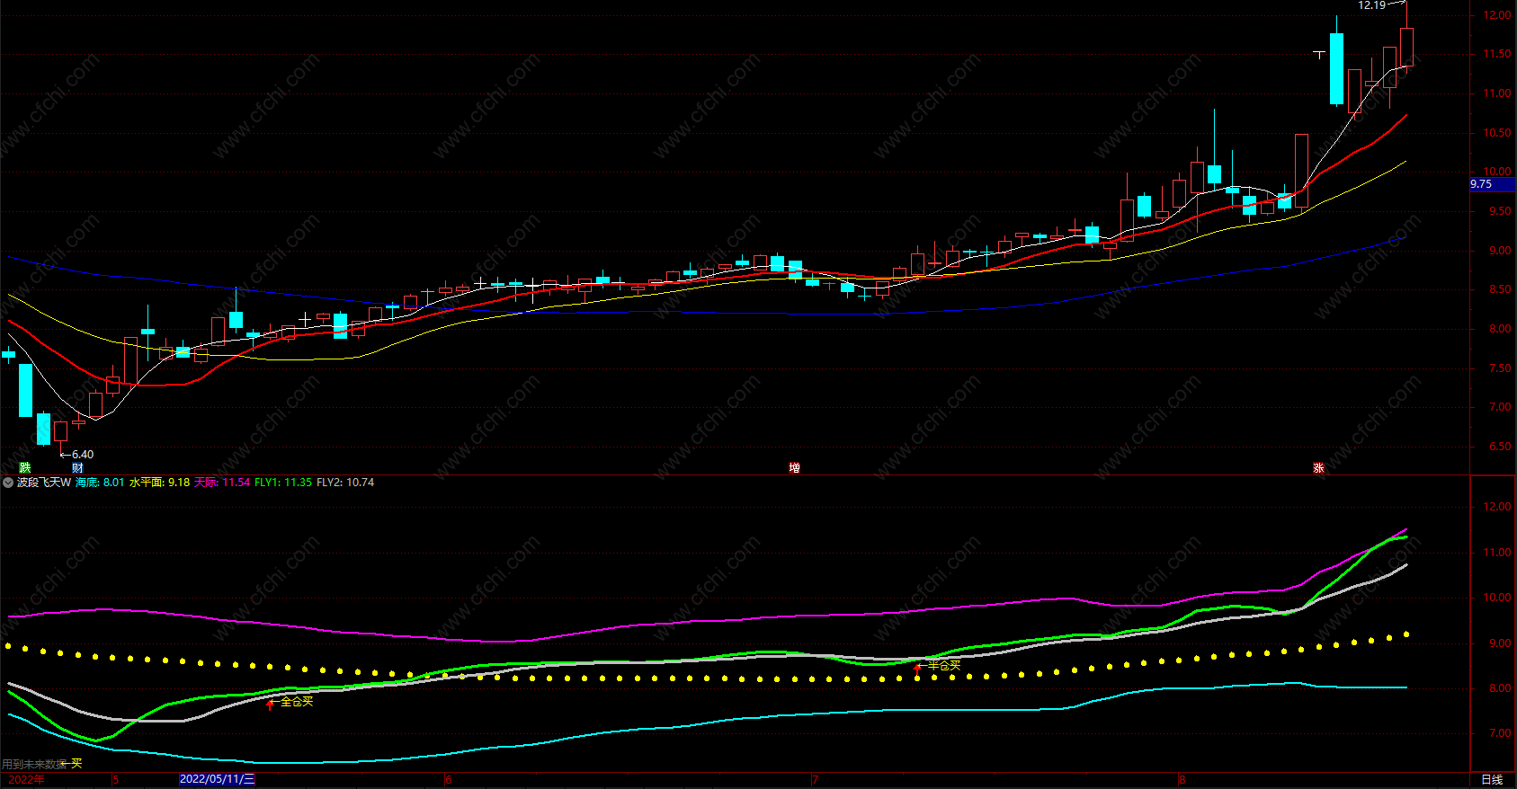Screen dimensions: 1517x789
Task: Click month 5 marker on time axis
Action: 115,779
